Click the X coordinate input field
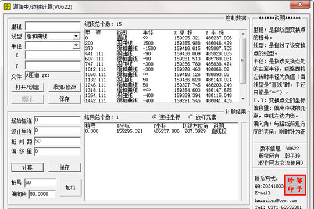The image size is (314, 209). tap(53, 55)
